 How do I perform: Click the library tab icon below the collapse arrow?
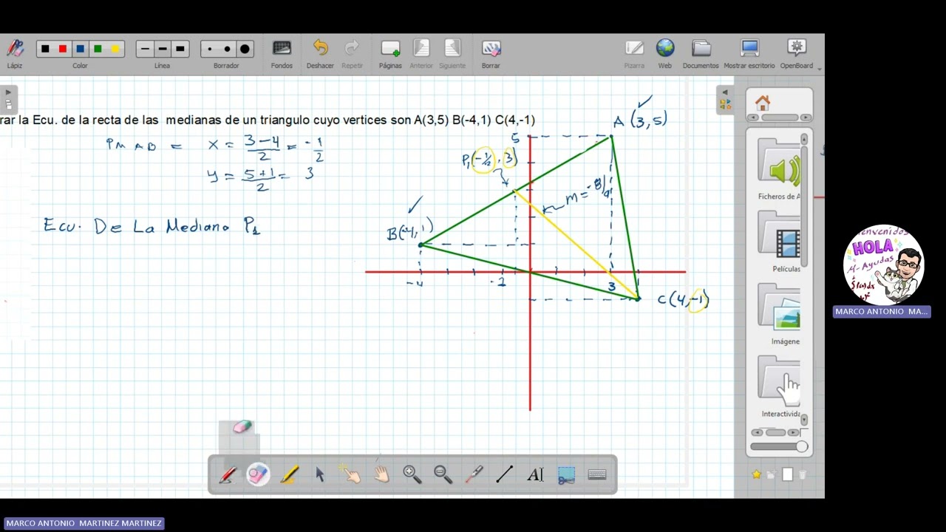coord(724,104)
